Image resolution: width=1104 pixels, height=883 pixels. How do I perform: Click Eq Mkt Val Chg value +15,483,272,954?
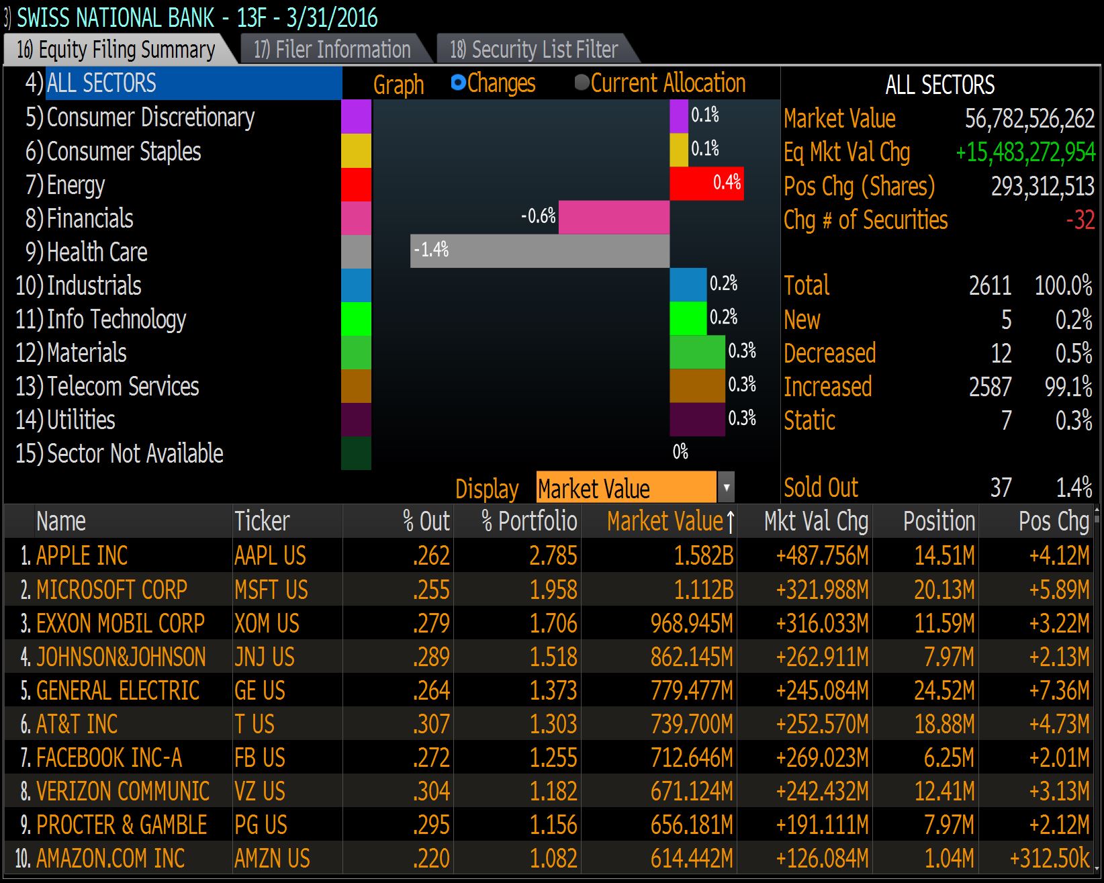point(1025,152)
